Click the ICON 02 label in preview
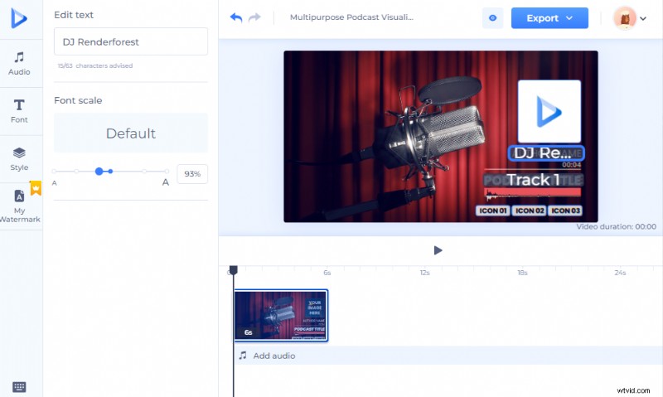 point(530,211)
